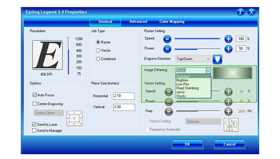Open the Color Mapping tab
Image resolution: width=280 pixels, height=159 pixels.
pyautogui.click(x=172, y=22)
